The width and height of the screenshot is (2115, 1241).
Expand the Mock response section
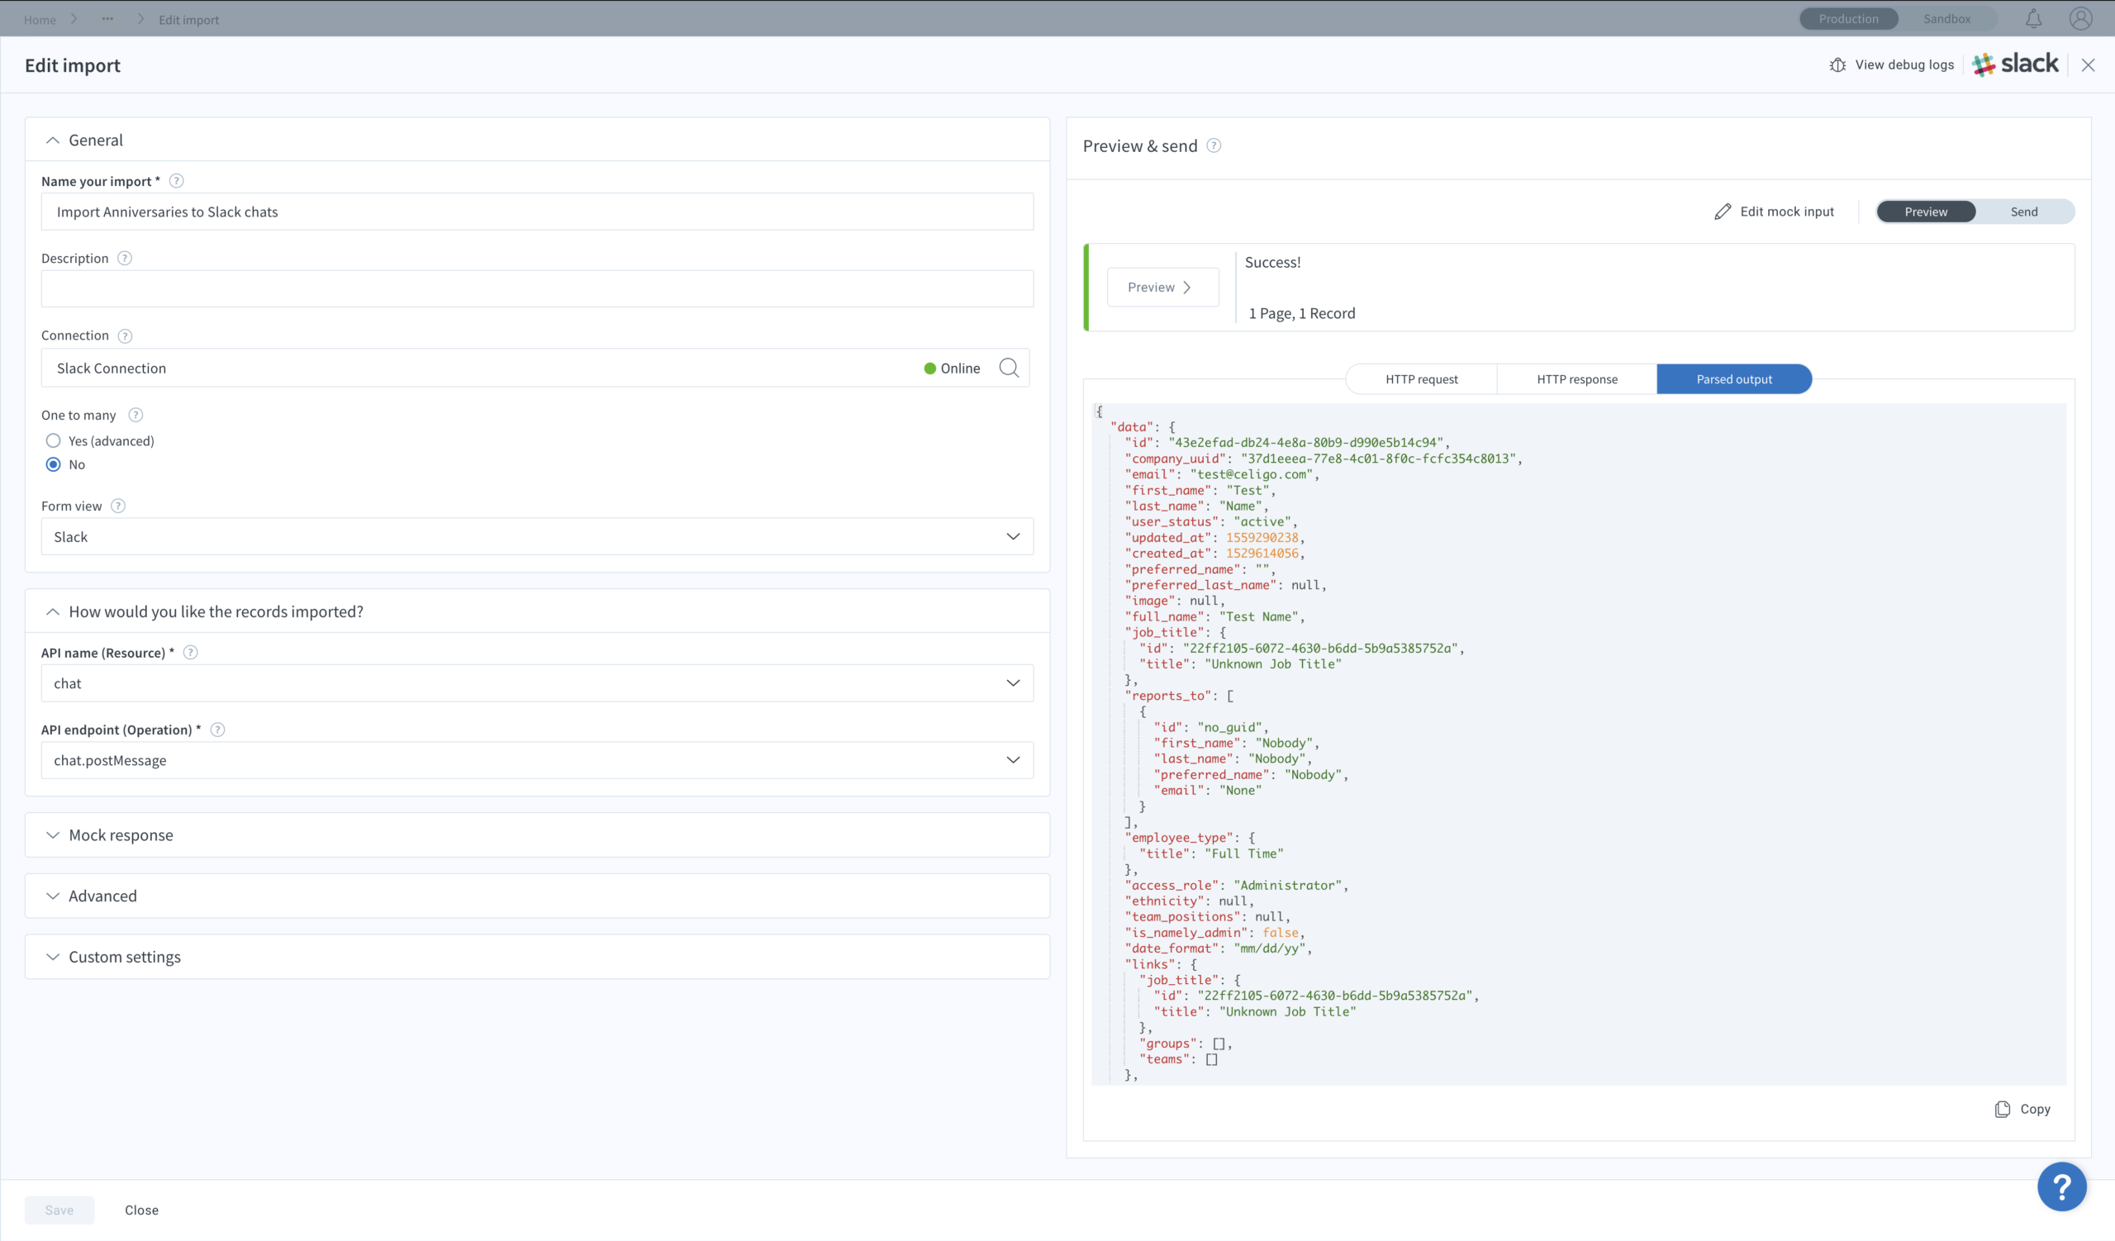pyautogui.click(x=537, y=834)
